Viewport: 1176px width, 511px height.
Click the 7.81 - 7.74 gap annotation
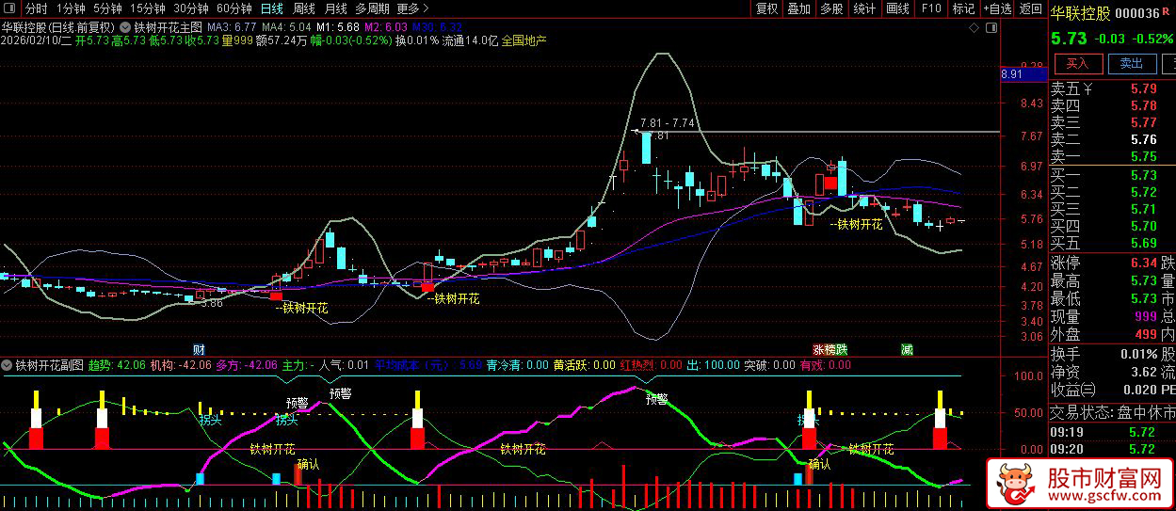667,123
